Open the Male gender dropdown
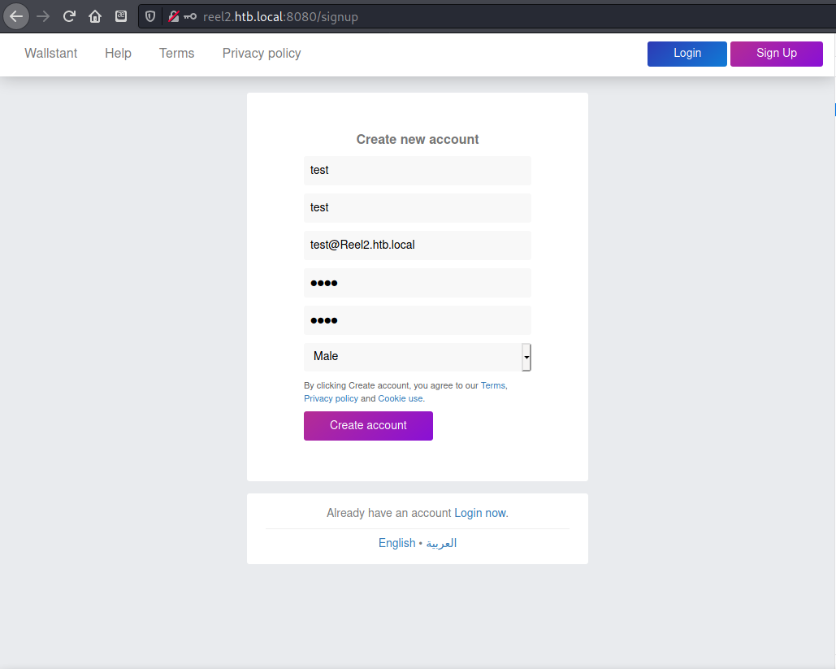836x669 pixels. pos(417,357)
